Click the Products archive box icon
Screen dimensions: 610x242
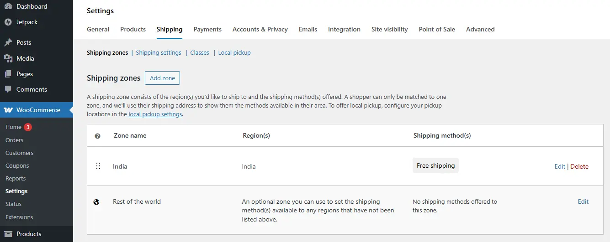pos(8,234)
